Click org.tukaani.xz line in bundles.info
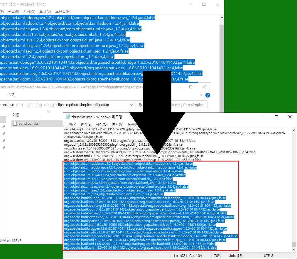Image resolution: width=297 pixels, height=259 pixels. 129,141
